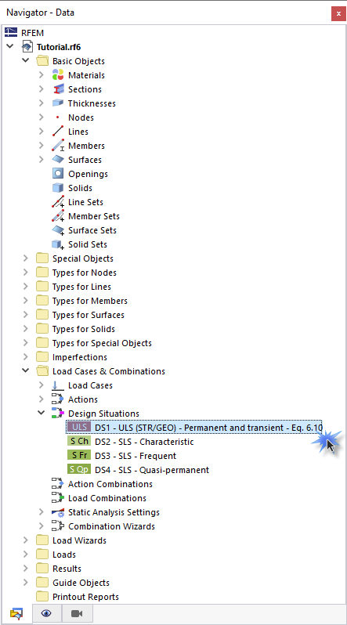Click the Openings icon
This screenshot has height=625, width=347.
pyautogui.click(x=58, y=174)
